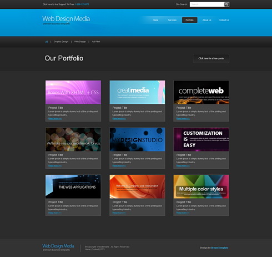Open Boxes With XHTML + CSS thumbnail
Screen dimensions: 272x257
tap(73, 92)
